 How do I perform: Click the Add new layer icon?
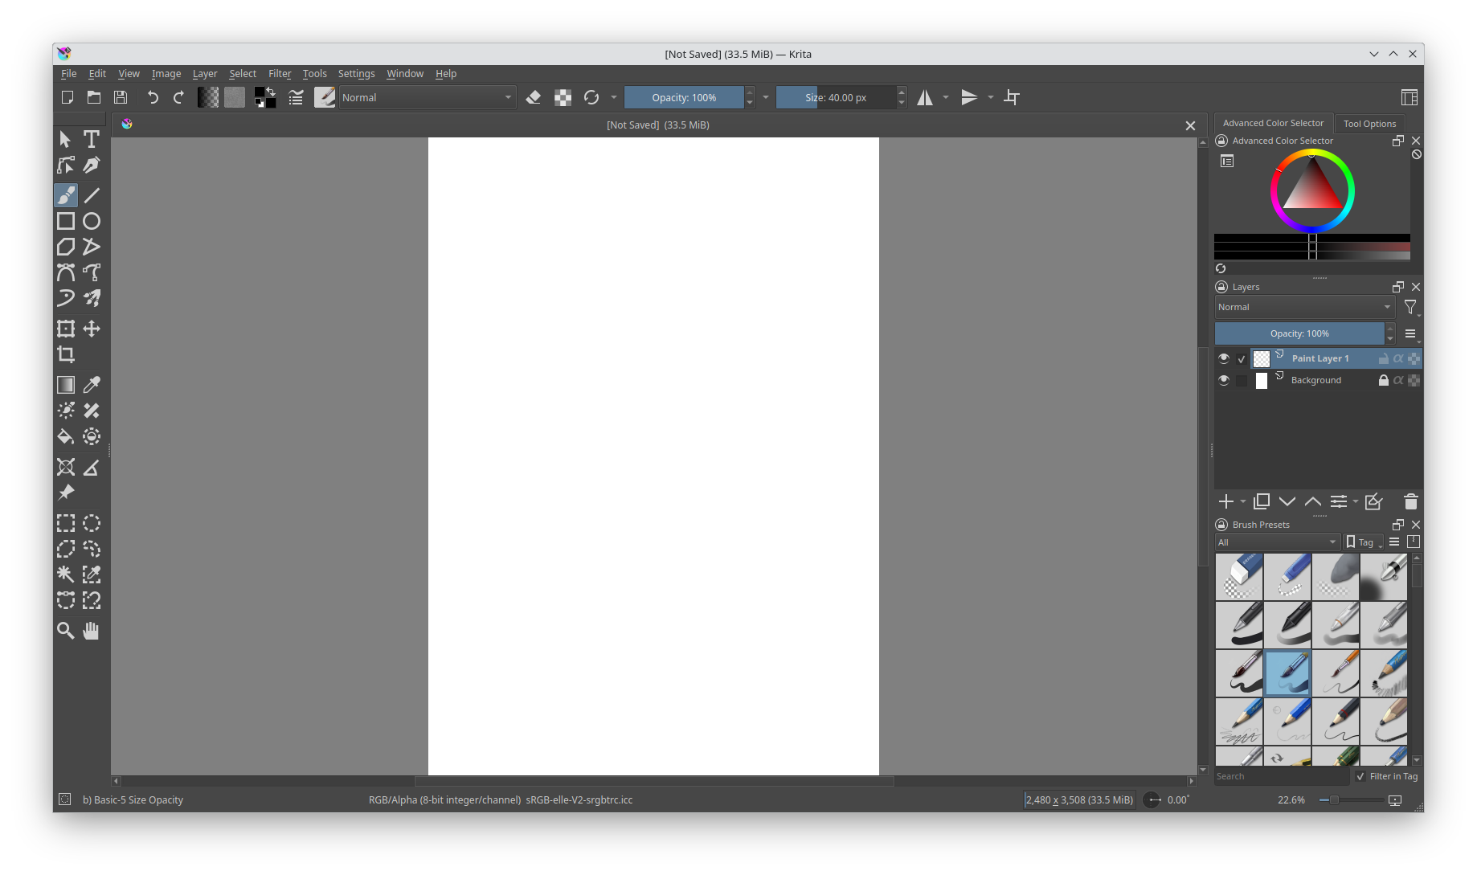tap(1227, 501)
